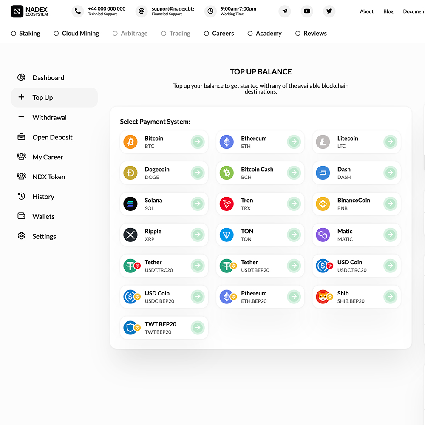Click the support@nadex.biz email address
Image resolution: width=425 pixels, height=425 pixels.
pyautogui.click(x=173, y=8)
